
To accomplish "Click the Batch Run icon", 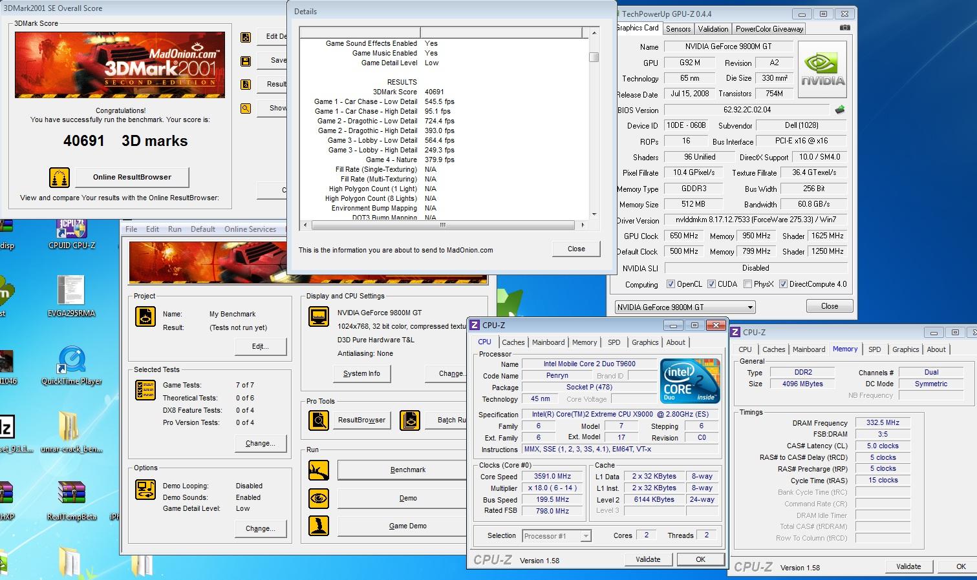I will [410, 420].
